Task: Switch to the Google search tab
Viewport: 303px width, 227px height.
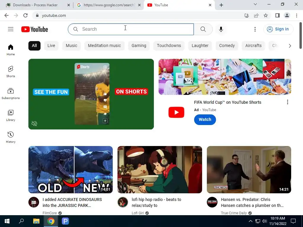Action: [109, 5]
